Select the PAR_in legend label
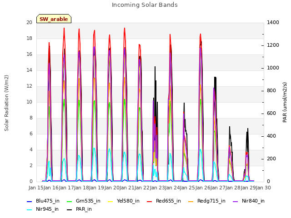 (x=84, y=209)
